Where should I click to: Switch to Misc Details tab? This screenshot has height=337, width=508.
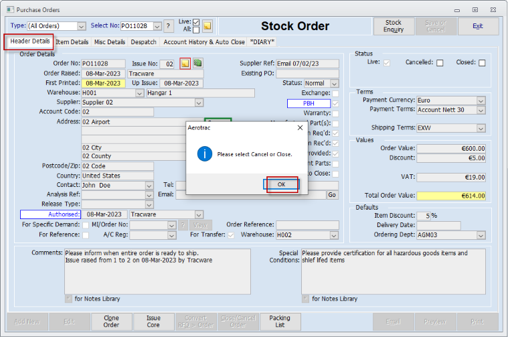pos(110,42)
